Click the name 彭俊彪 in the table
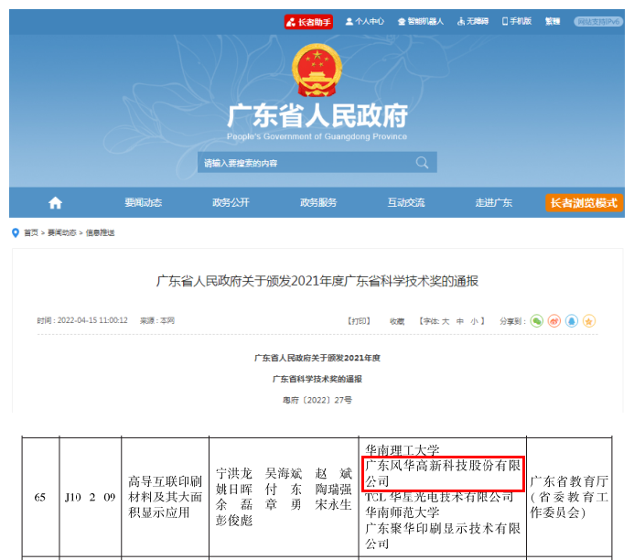 233,521
